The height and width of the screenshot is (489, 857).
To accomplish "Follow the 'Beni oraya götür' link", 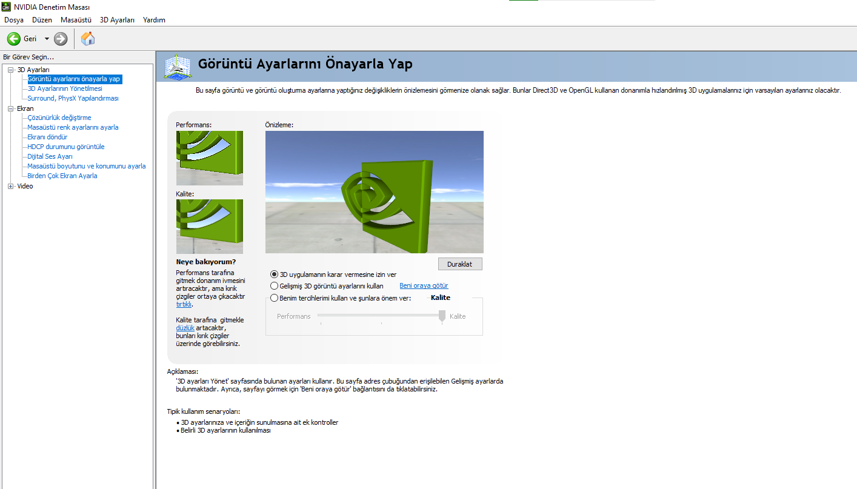I will click(x=424, y=286).
